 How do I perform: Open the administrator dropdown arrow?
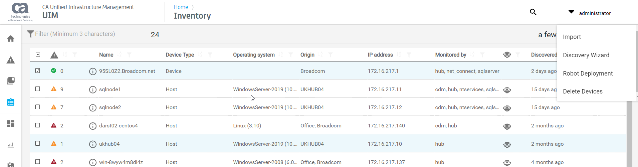(x=571, y=12)
